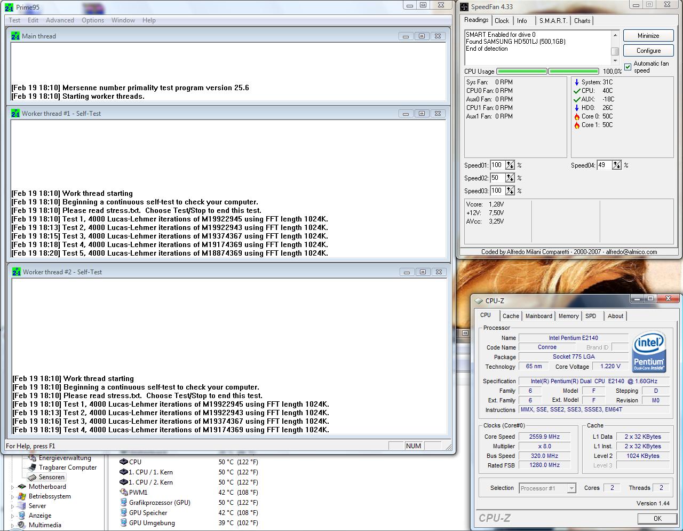Click SpeedFan Configure button
The width and height of the screenshot is (683, 531).
[x=648, y=51]
